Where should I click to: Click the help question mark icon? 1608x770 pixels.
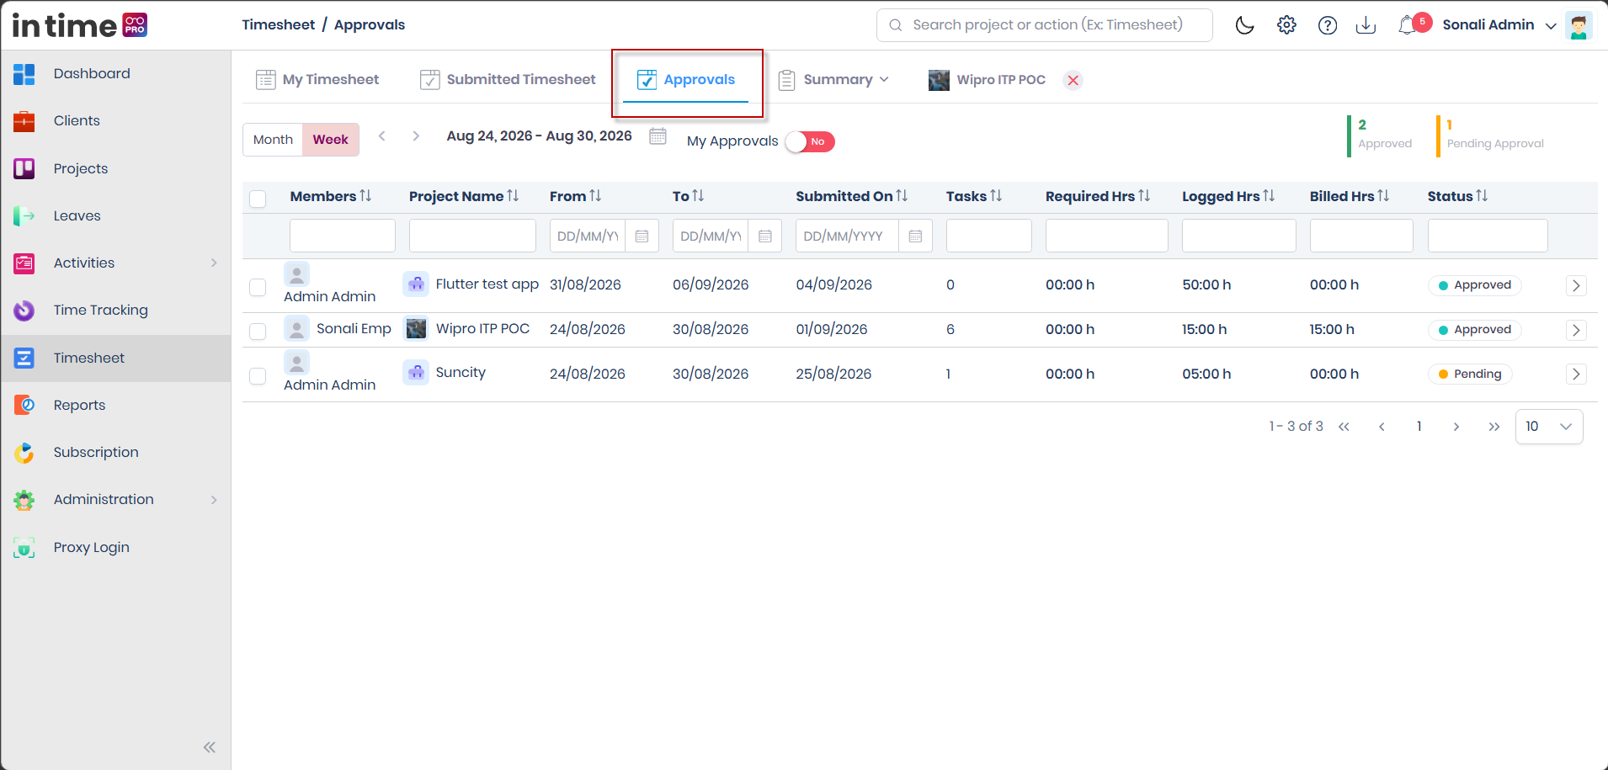coord(1328,25)
